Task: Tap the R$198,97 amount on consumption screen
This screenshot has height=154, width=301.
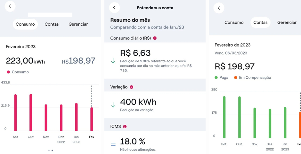Action: [78, 61]
